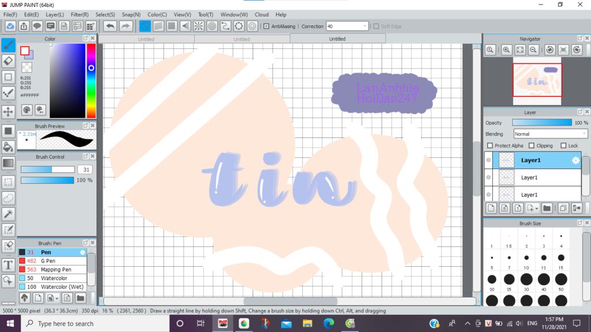Open add-layer dropdown arrow in Layer panel
Image resolution: width=591 pixels, height=332 pixels.
point(536,209)
